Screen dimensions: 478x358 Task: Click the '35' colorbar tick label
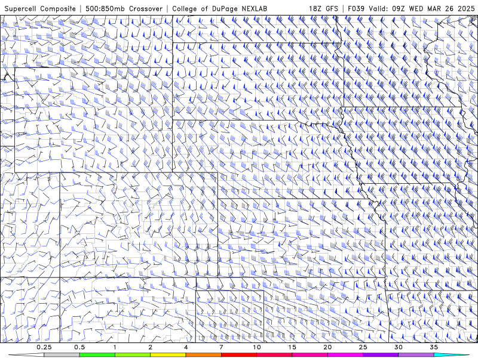click(x=434, y=347)
